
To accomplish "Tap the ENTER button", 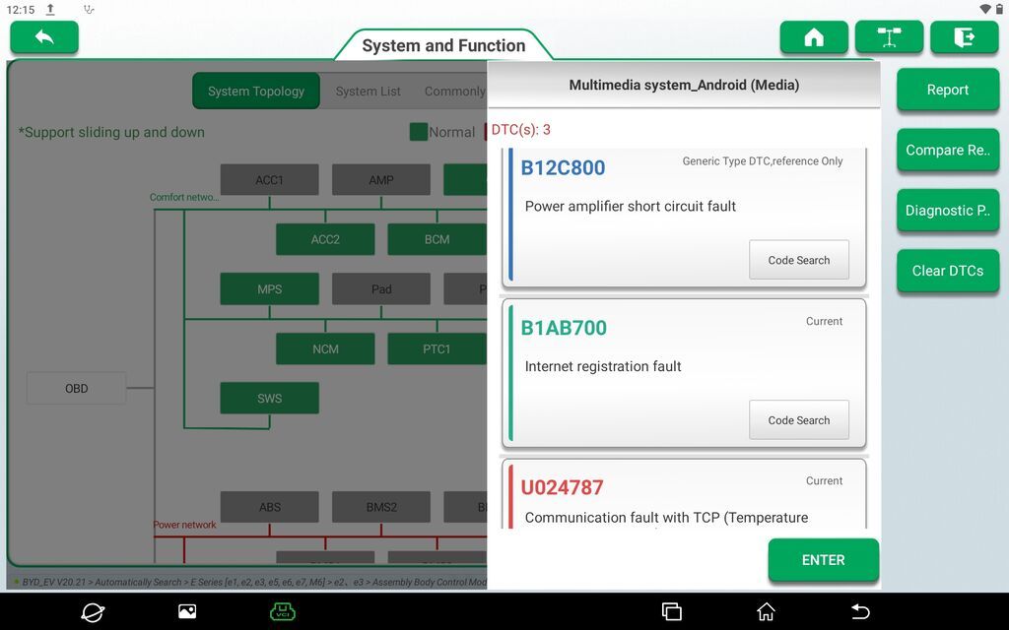I will pos(824,560).
